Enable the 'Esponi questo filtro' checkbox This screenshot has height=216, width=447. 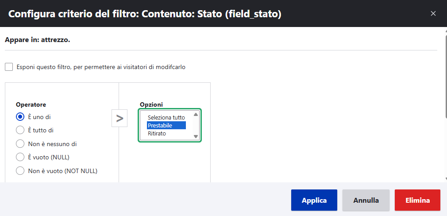coord(9,67)
